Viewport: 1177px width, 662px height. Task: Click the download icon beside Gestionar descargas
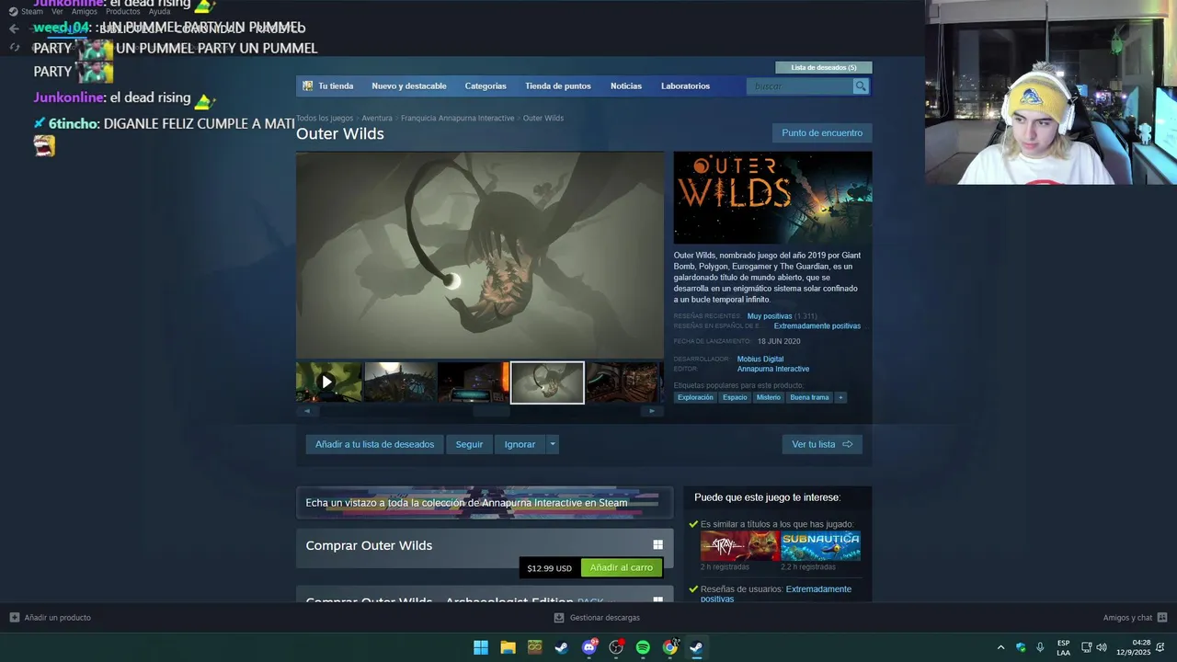(x=559, y=617)
